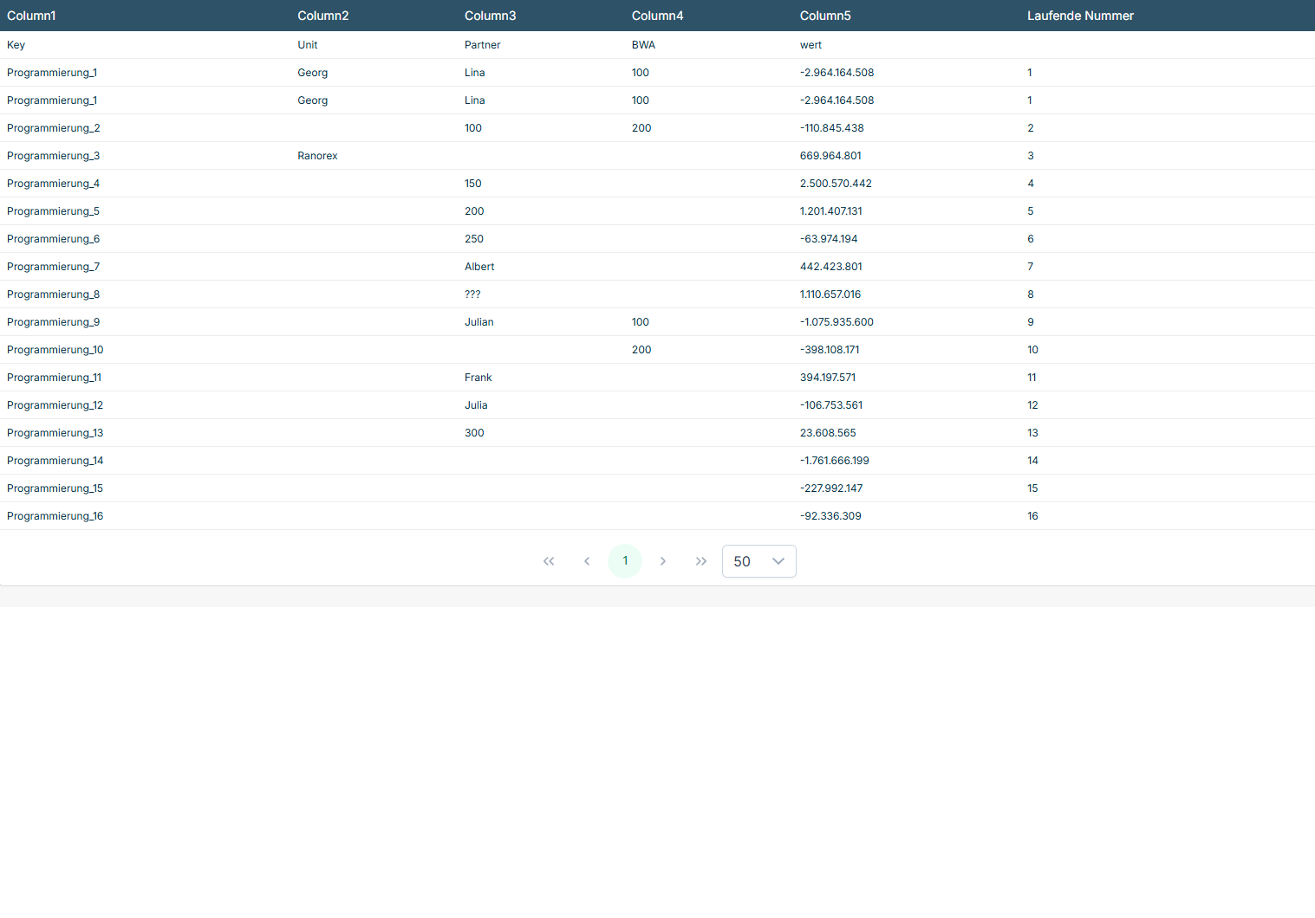
Task: Go to the previous page using the single-left arrow
Action: point(587,561)
